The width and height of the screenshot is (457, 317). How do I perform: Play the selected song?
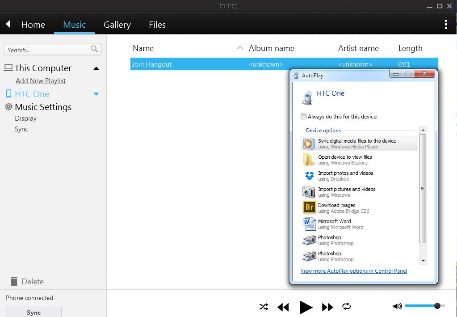(x=306, y=307)
